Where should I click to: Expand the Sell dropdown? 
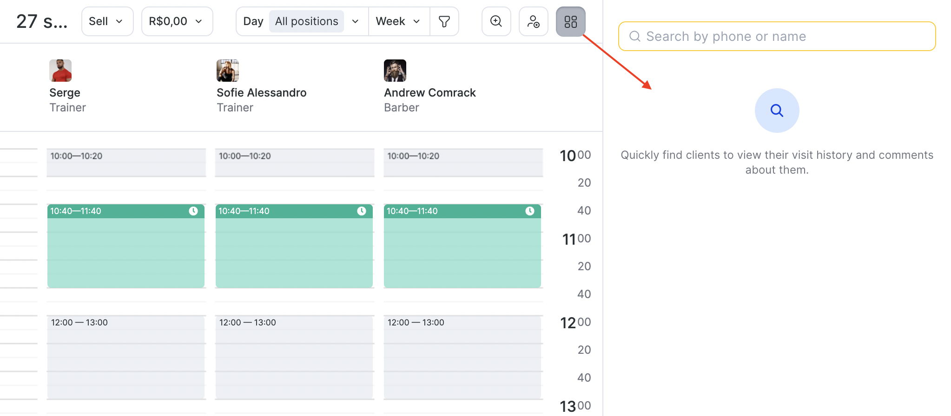pyautogui.click(x=107, y=21)
